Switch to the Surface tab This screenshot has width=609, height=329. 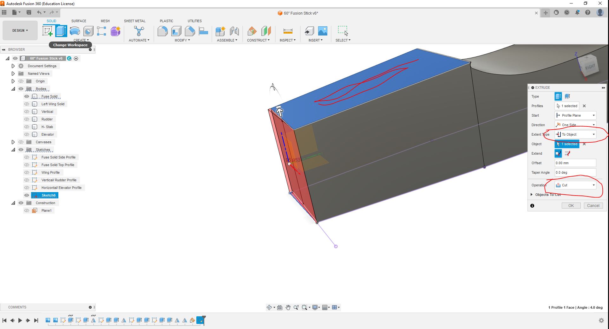pyautogui.click(x=79, y=21)
